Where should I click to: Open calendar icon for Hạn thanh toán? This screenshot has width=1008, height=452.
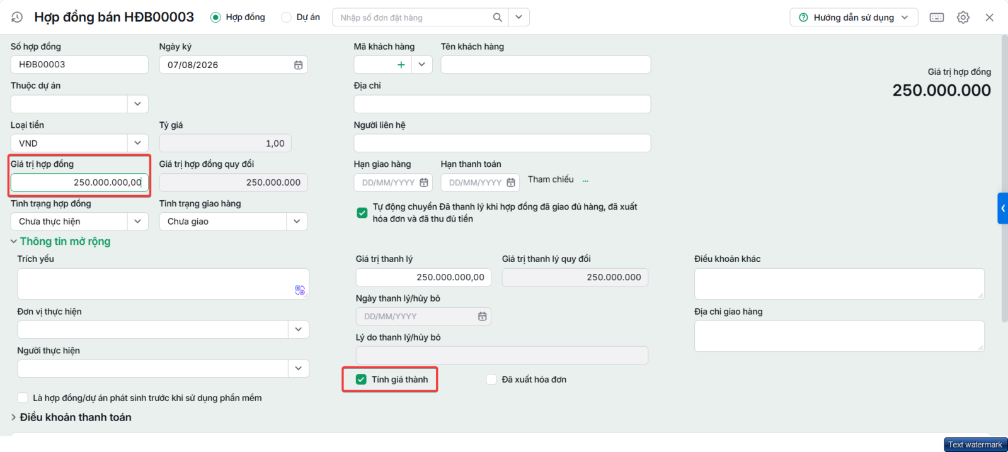point(510,183)
